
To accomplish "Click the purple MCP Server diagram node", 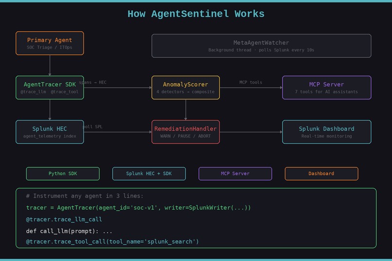I will click(x=326, y=87).
